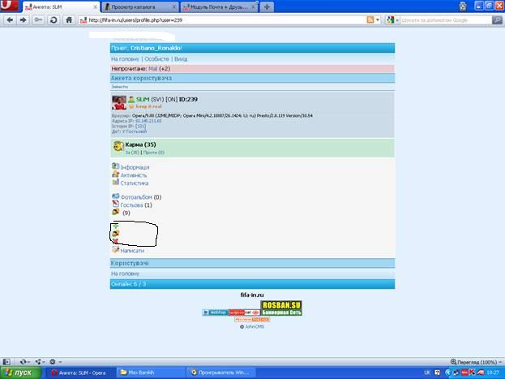This screenshot has height=379, width=505.
Task: Click SLiM's avatar photo
Action: [x=119, y=102]
